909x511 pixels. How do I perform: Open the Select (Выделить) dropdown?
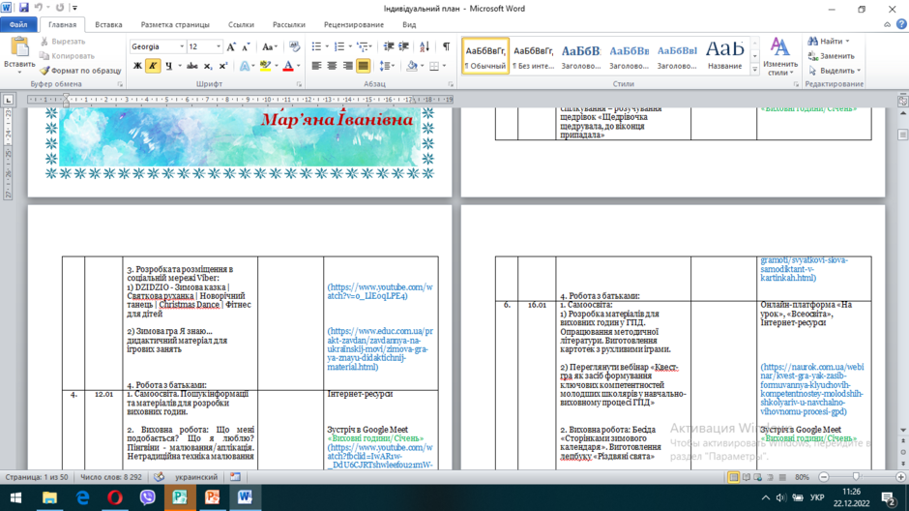[x=835, y=71]
